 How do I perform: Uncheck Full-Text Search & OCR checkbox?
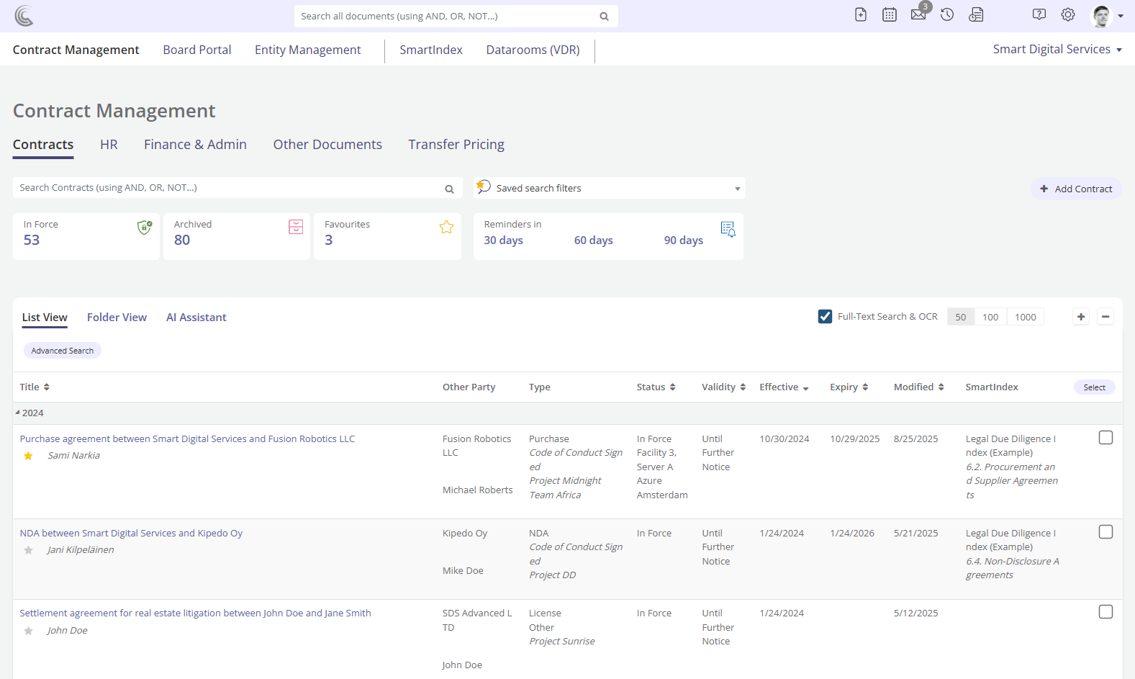pos(826,317)
